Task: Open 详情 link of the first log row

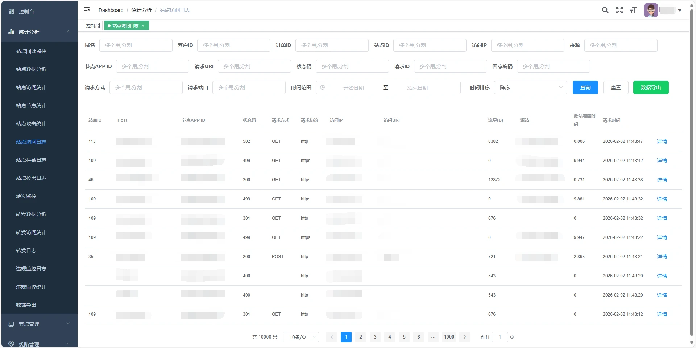Action: [x=662, y=141]
